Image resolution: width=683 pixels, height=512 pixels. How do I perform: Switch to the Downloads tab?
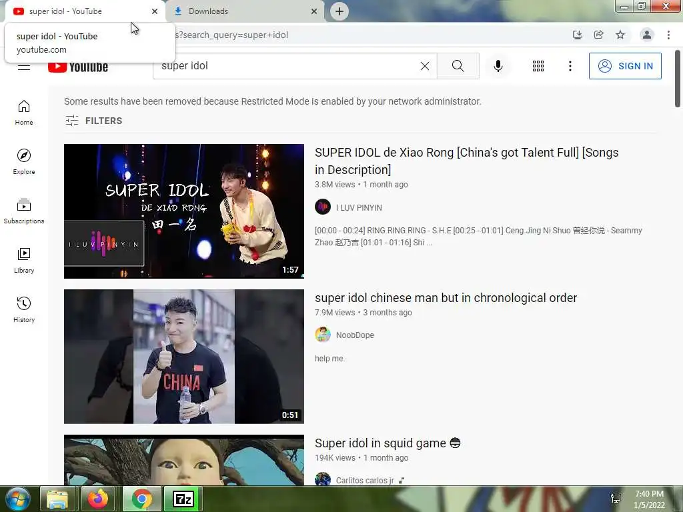click(245, 11)
